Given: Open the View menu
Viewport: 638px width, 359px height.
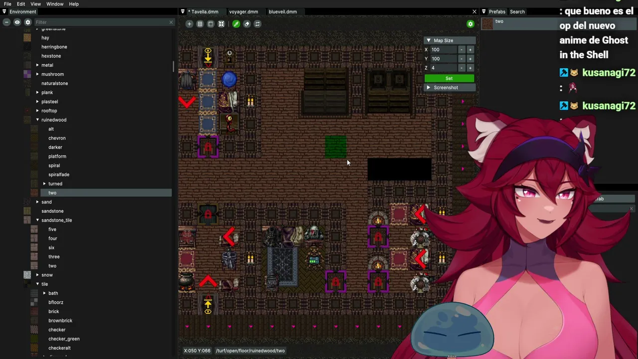Looking at the screenshot, I should (x=35, y=4).
